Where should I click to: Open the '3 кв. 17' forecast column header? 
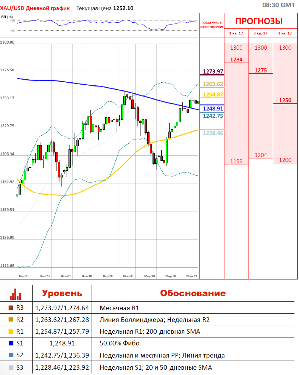click(x=285, y=33)
